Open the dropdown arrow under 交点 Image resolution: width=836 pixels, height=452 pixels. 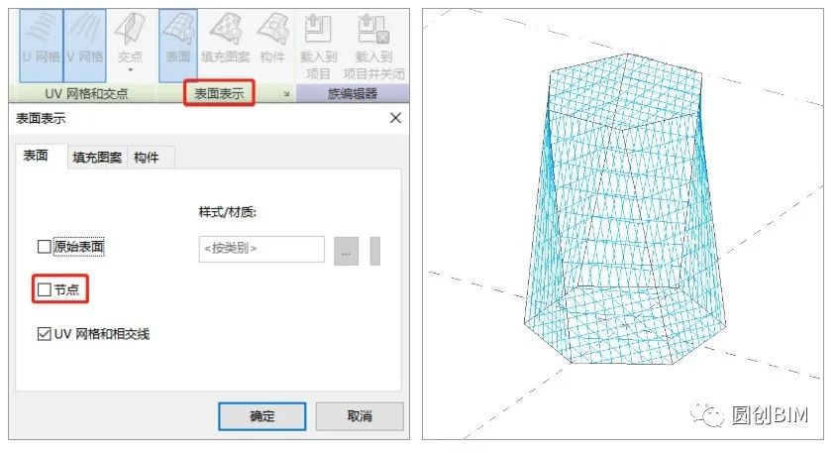point(130,70)
